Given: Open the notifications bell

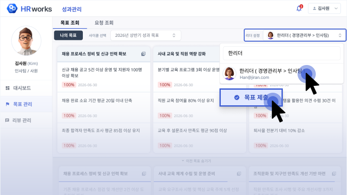Looking at the screenshot, I should pyautogui.click(x=299, y=9).
